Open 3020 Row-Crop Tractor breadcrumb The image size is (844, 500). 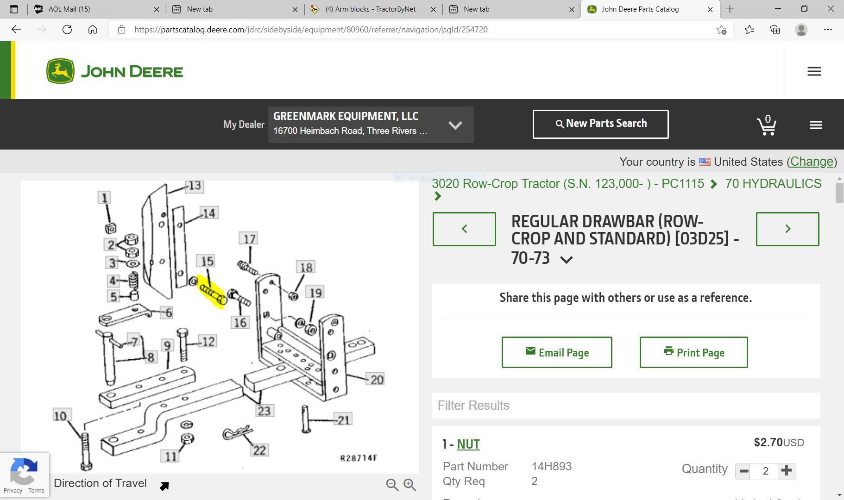568,183
